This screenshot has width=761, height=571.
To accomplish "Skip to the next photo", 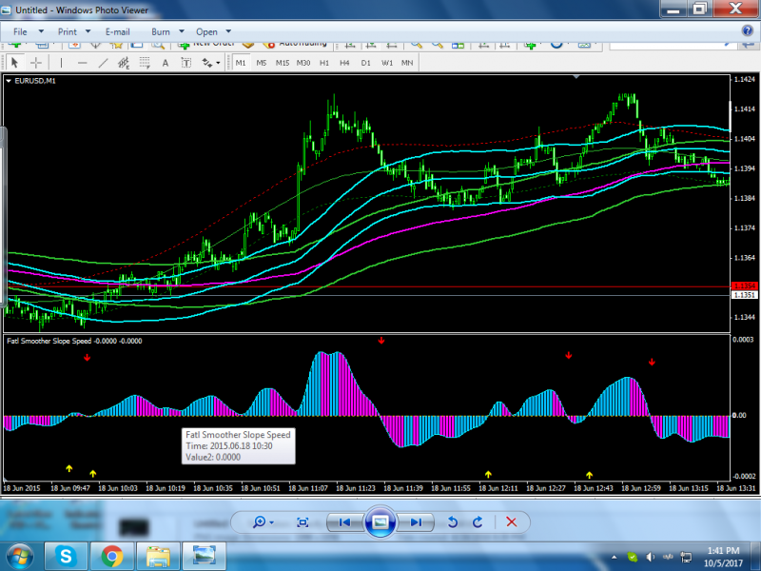I will coord(415,522).
